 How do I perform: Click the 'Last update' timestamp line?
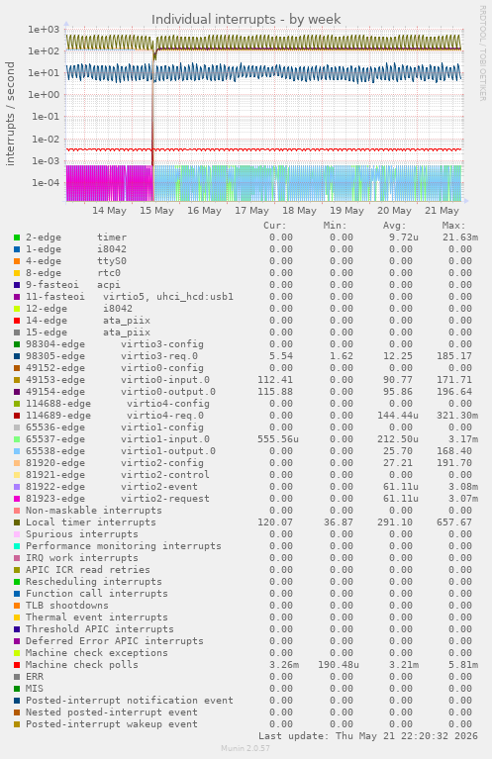pos(368,736)
